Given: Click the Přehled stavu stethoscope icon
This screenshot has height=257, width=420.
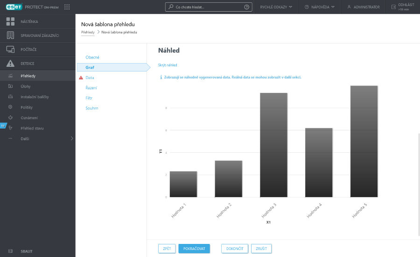Looking at the screenshot, I should 10,128.
